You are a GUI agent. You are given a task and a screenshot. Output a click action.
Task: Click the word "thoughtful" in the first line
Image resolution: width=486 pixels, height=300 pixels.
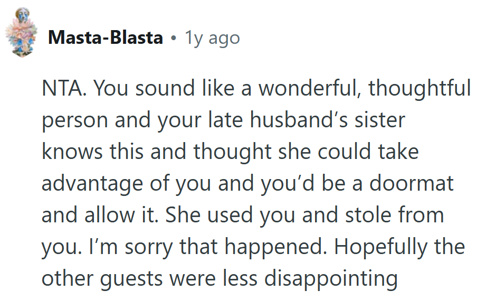pos(420,89)
